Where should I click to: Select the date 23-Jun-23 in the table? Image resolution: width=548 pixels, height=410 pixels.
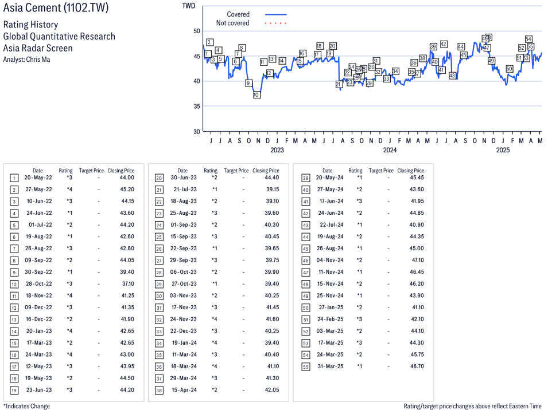pyautogui.click(x=39, y=390)
